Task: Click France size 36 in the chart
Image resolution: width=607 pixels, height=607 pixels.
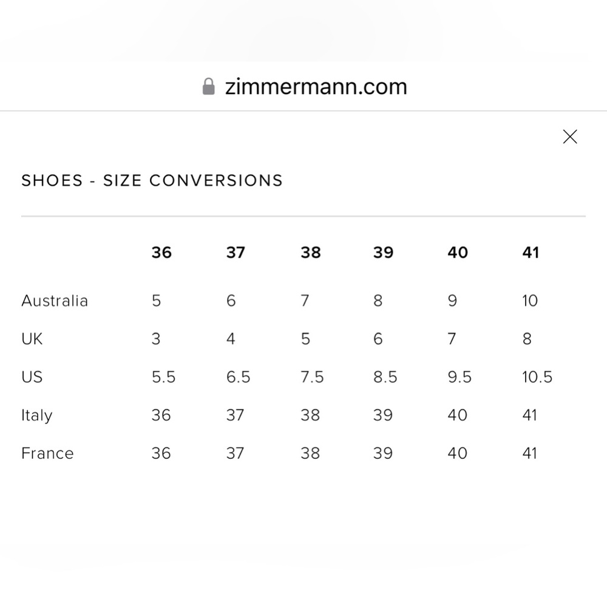Action: pyautogui.click(x=161, y=453)
